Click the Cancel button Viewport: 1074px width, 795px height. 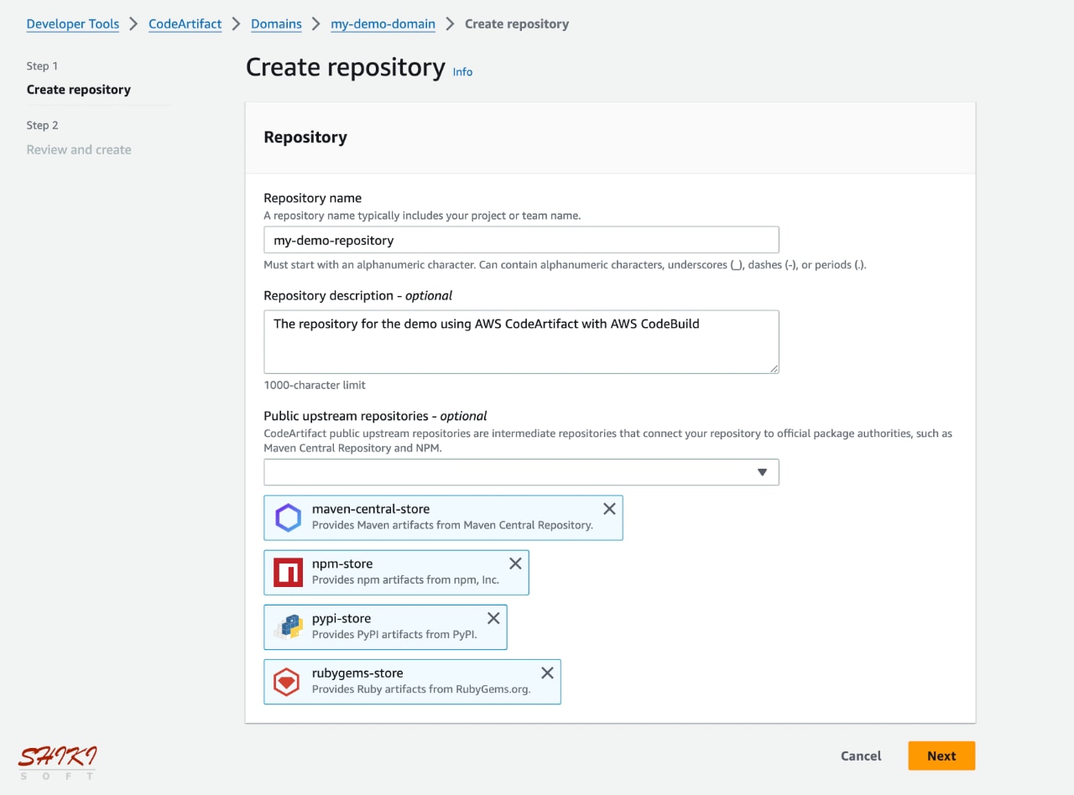861,756
